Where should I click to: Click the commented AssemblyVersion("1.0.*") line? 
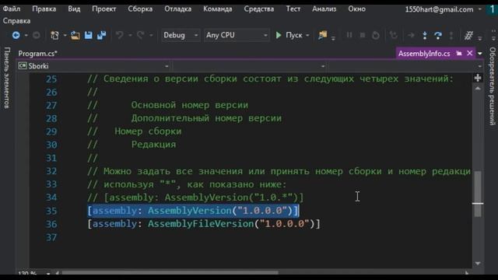pyautogui.click(x=195, y=198)
